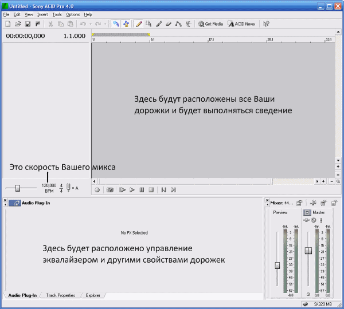Click the tuning fork key icon
This screenshot has width=344, height=309.
click(x=68, y=187)
